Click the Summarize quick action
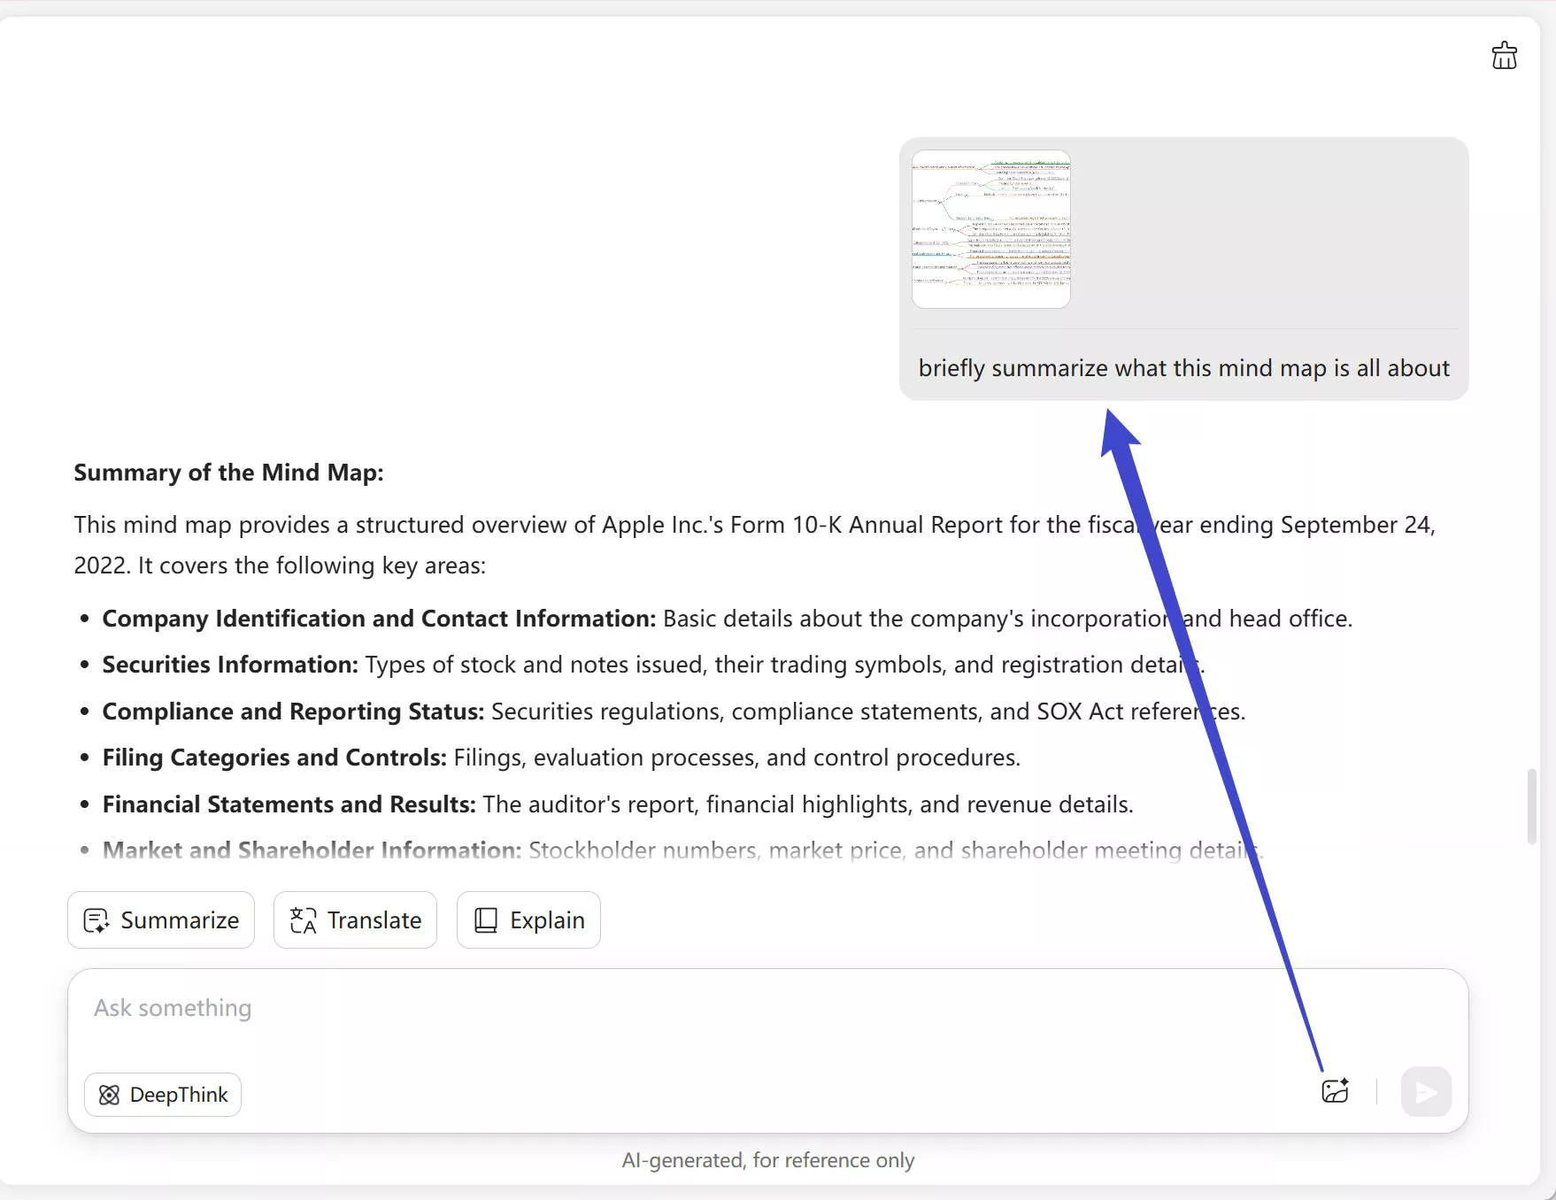This screenshot has height=1200, width=1556. pyautogui.click(x=161, y=920)
